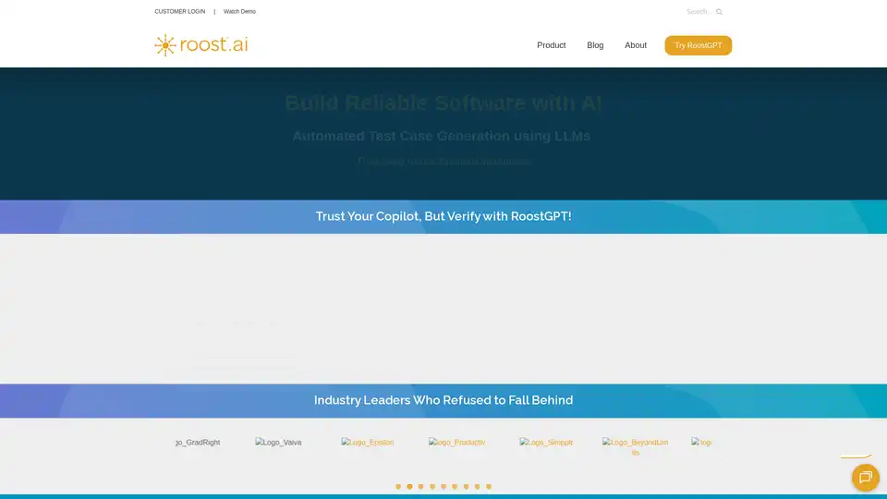Click the CUSTOMER LOGIN link
887x499 pixels.
(x=179, y=12)
